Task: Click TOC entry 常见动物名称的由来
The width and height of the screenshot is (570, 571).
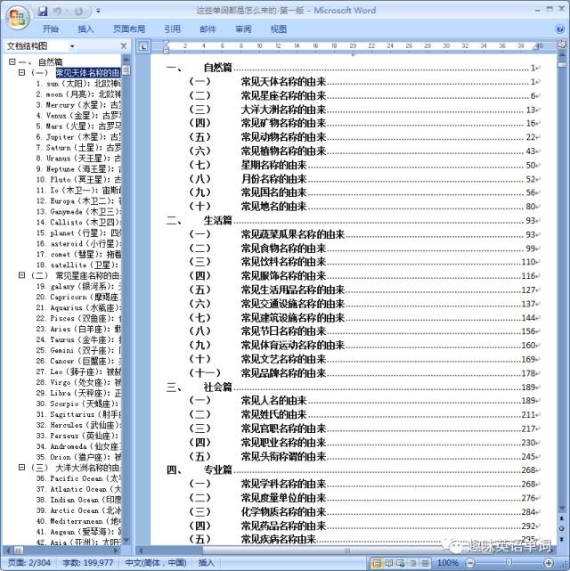Action: point(283,137)
